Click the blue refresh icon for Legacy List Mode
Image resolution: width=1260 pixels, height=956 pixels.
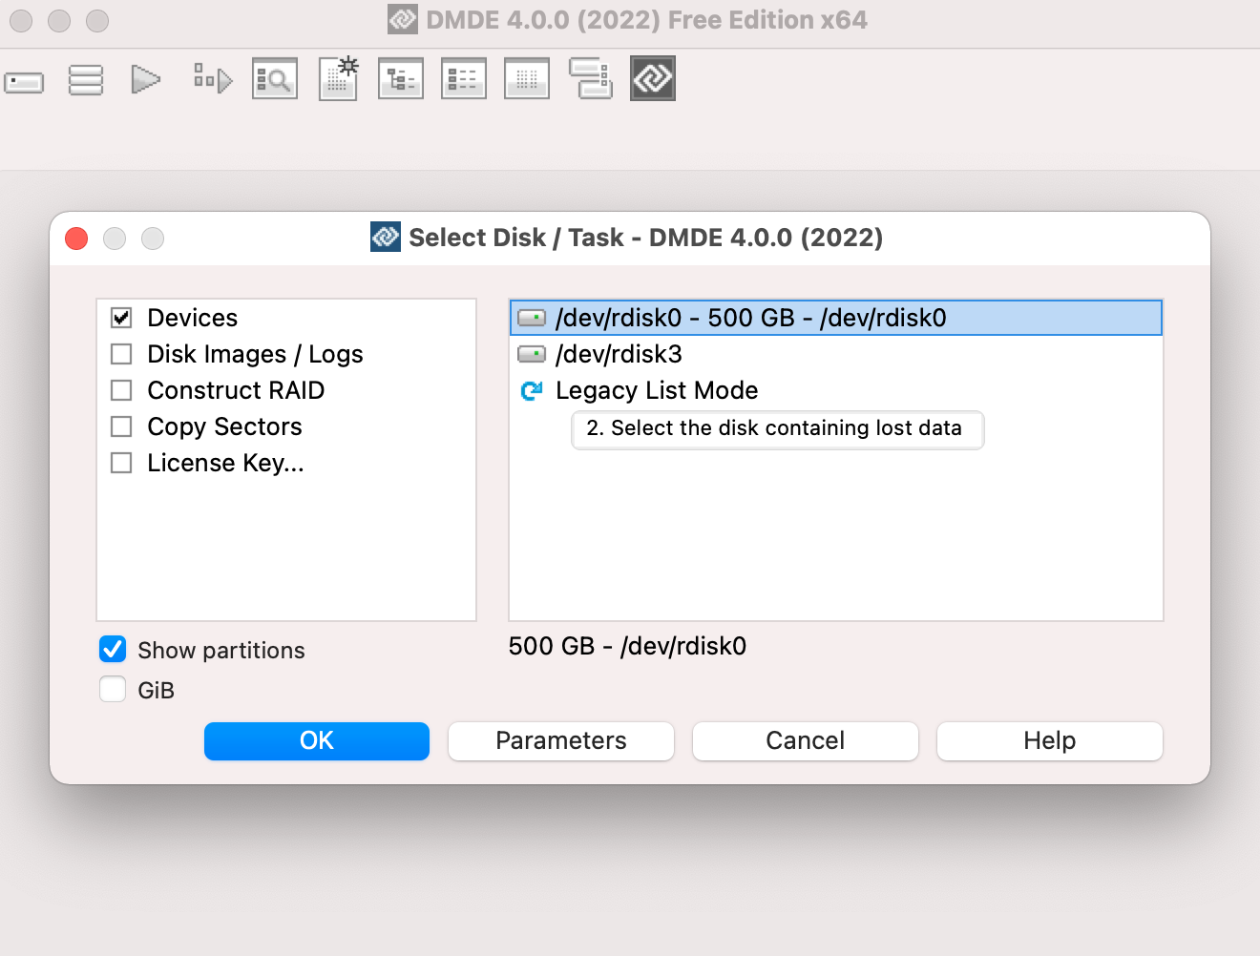click(532, 390)
